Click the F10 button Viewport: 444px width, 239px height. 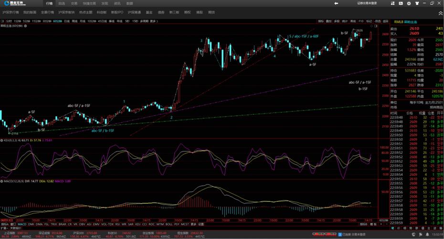(x=361, y=21)
